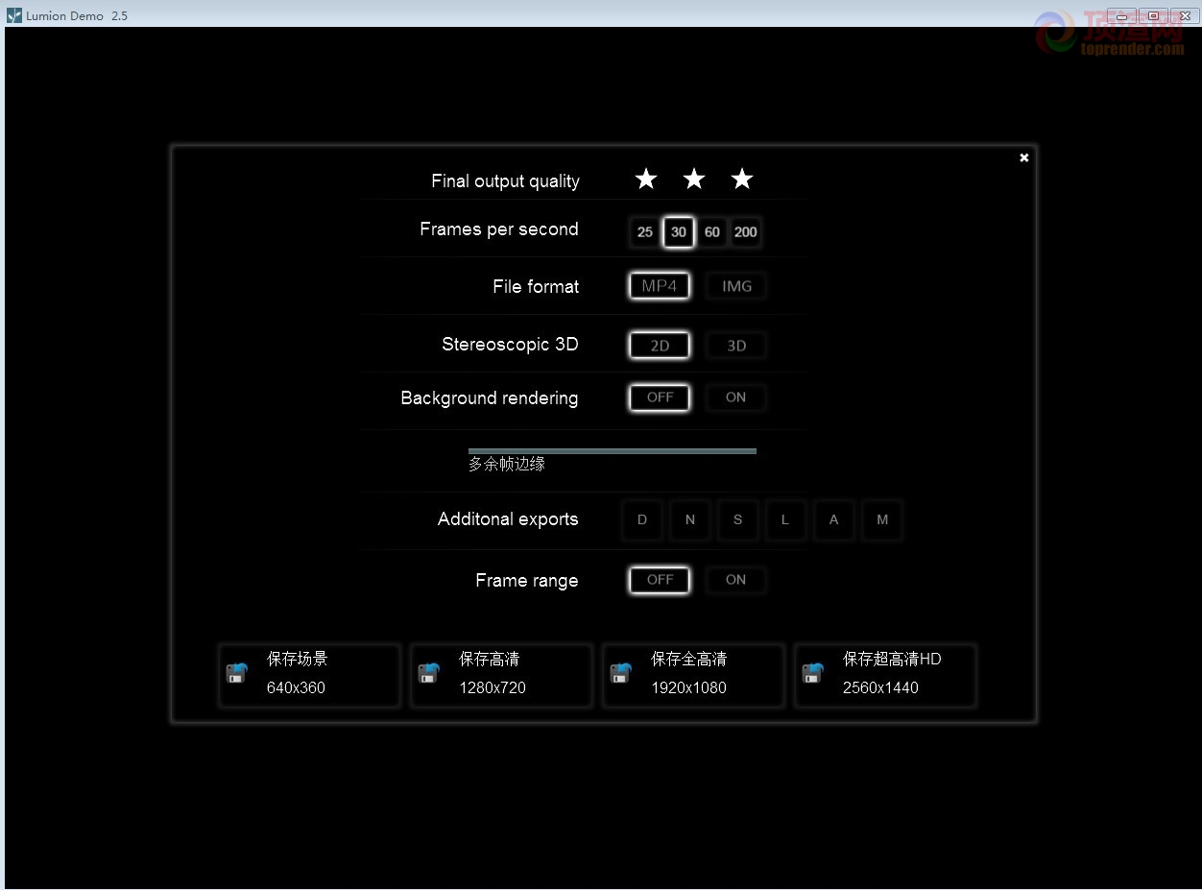Set frames per second to 30
This screenshot has height=890, width=1202.
coord(679,232)
